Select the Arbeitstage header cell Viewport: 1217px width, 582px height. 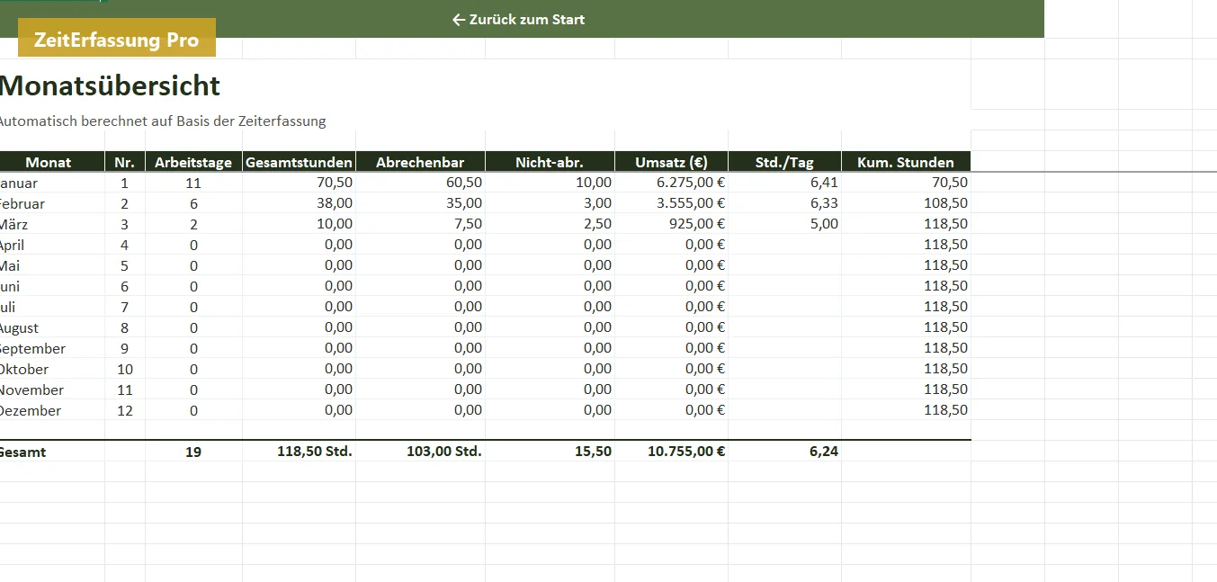pos(193,162)
